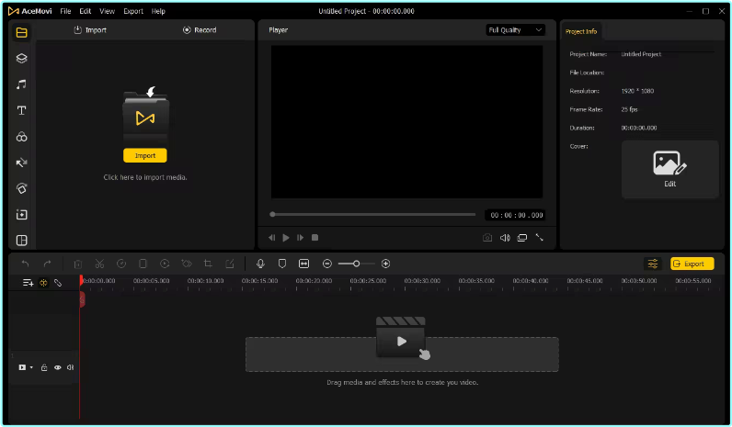Click the Zoom to Fit timeline icon
Viewport: 732px width, 427px height.
point(303,264)
